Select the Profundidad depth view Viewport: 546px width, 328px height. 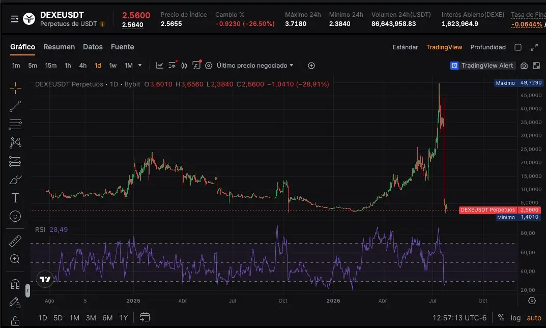pos(488,47)
